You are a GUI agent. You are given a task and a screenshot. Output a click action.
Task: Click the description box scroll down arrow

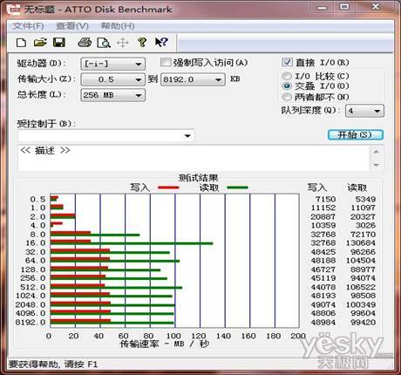click(376, 165)
